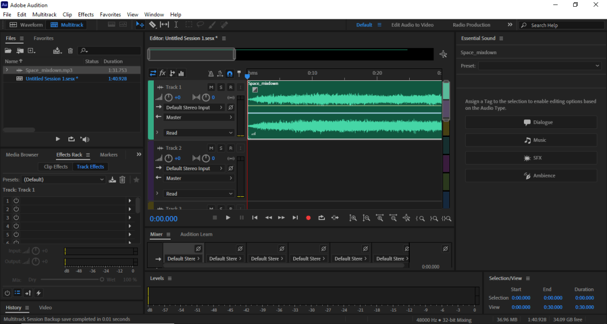Select the Time Selection tool
Viewport: 607px width, 324px height.
(176, 25)
